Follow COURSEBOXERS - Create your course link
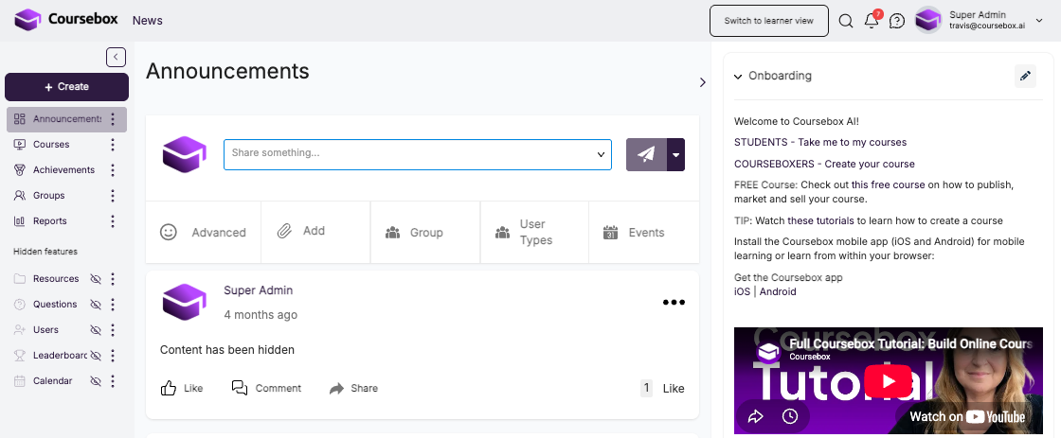 point(824,165)
